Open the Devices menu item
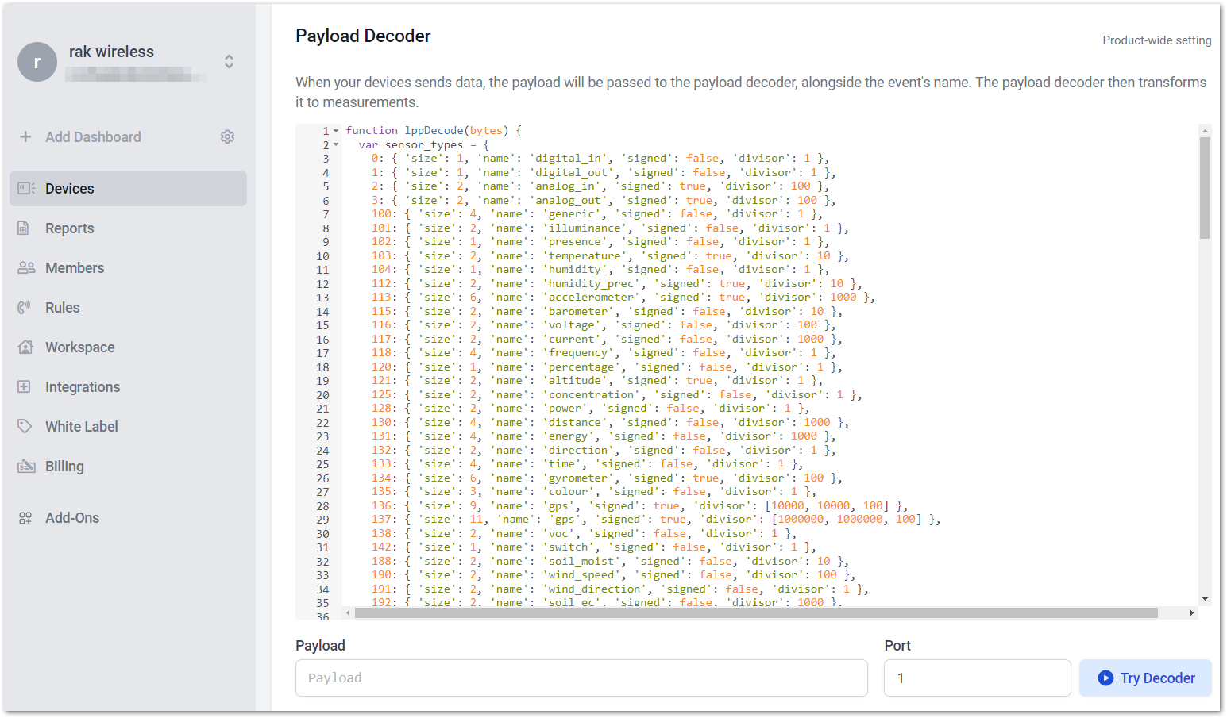1227x718 pixels. pos(128,189)
